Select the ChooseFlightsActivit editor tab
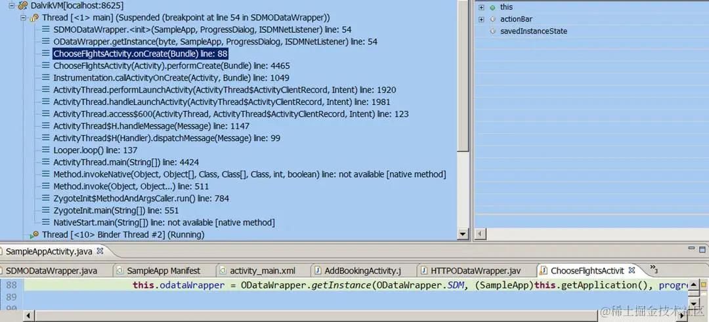This screenshot has width=709, height=322. click(588, 271)
